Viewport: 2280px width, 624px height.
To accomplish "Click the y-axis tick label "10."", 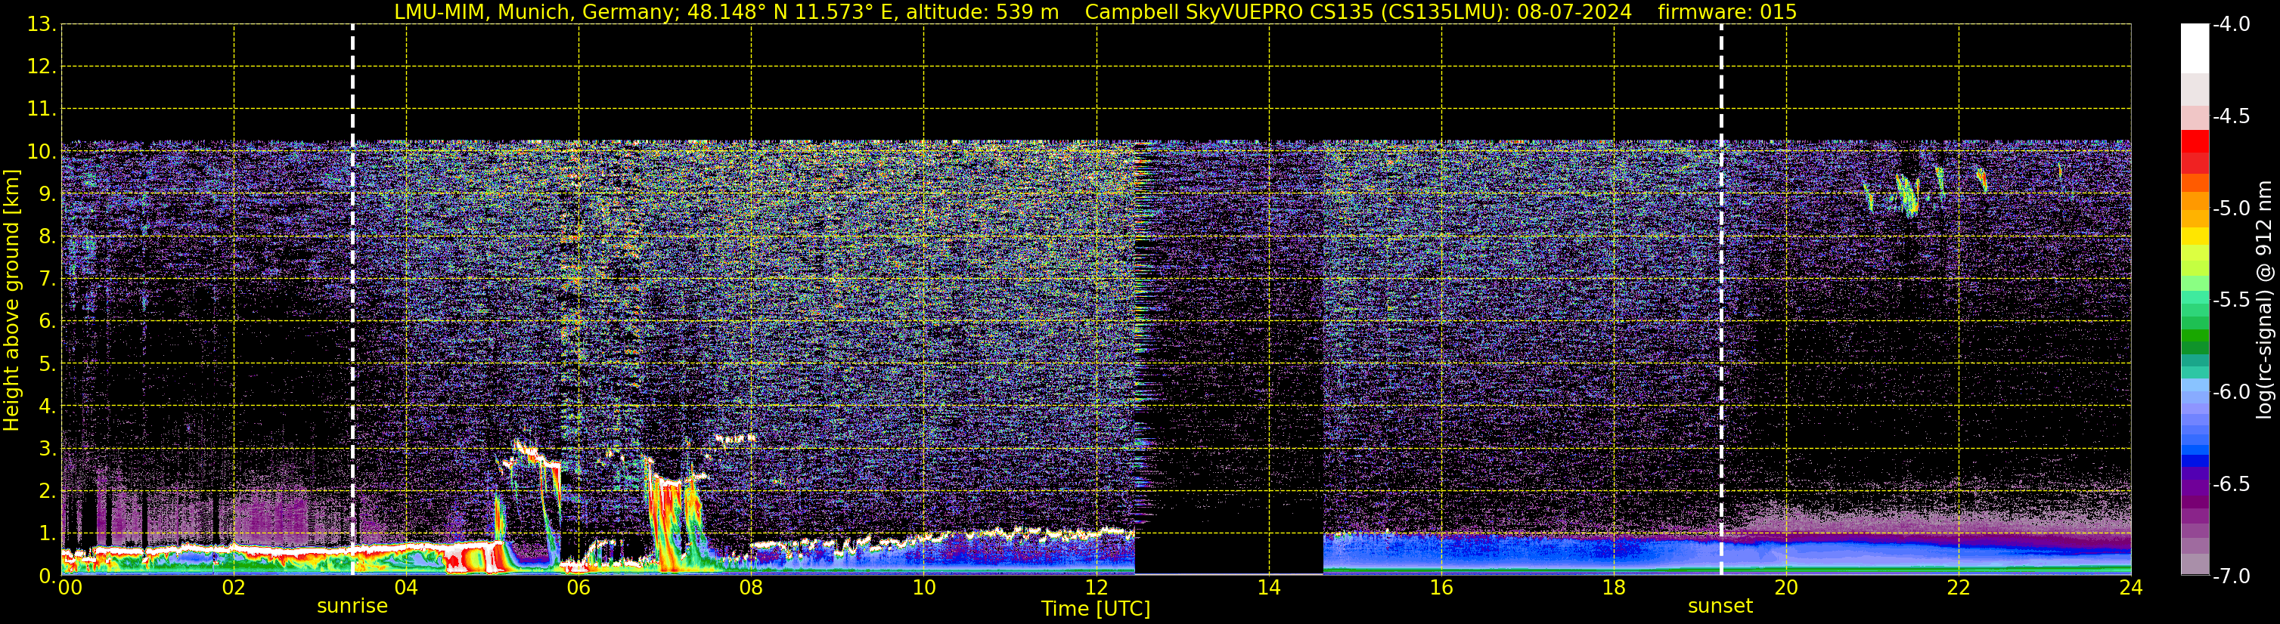I will (42, 151).
